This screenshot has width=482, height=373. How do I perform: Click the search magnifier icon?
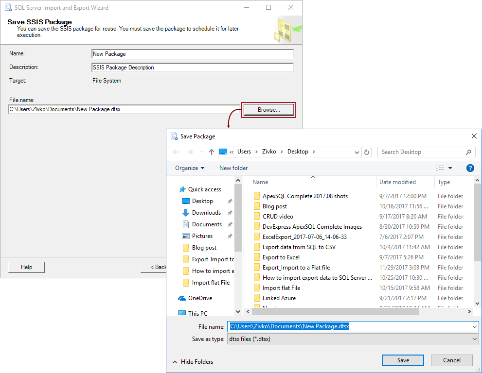pyautogui.click(x=468, y=152)
